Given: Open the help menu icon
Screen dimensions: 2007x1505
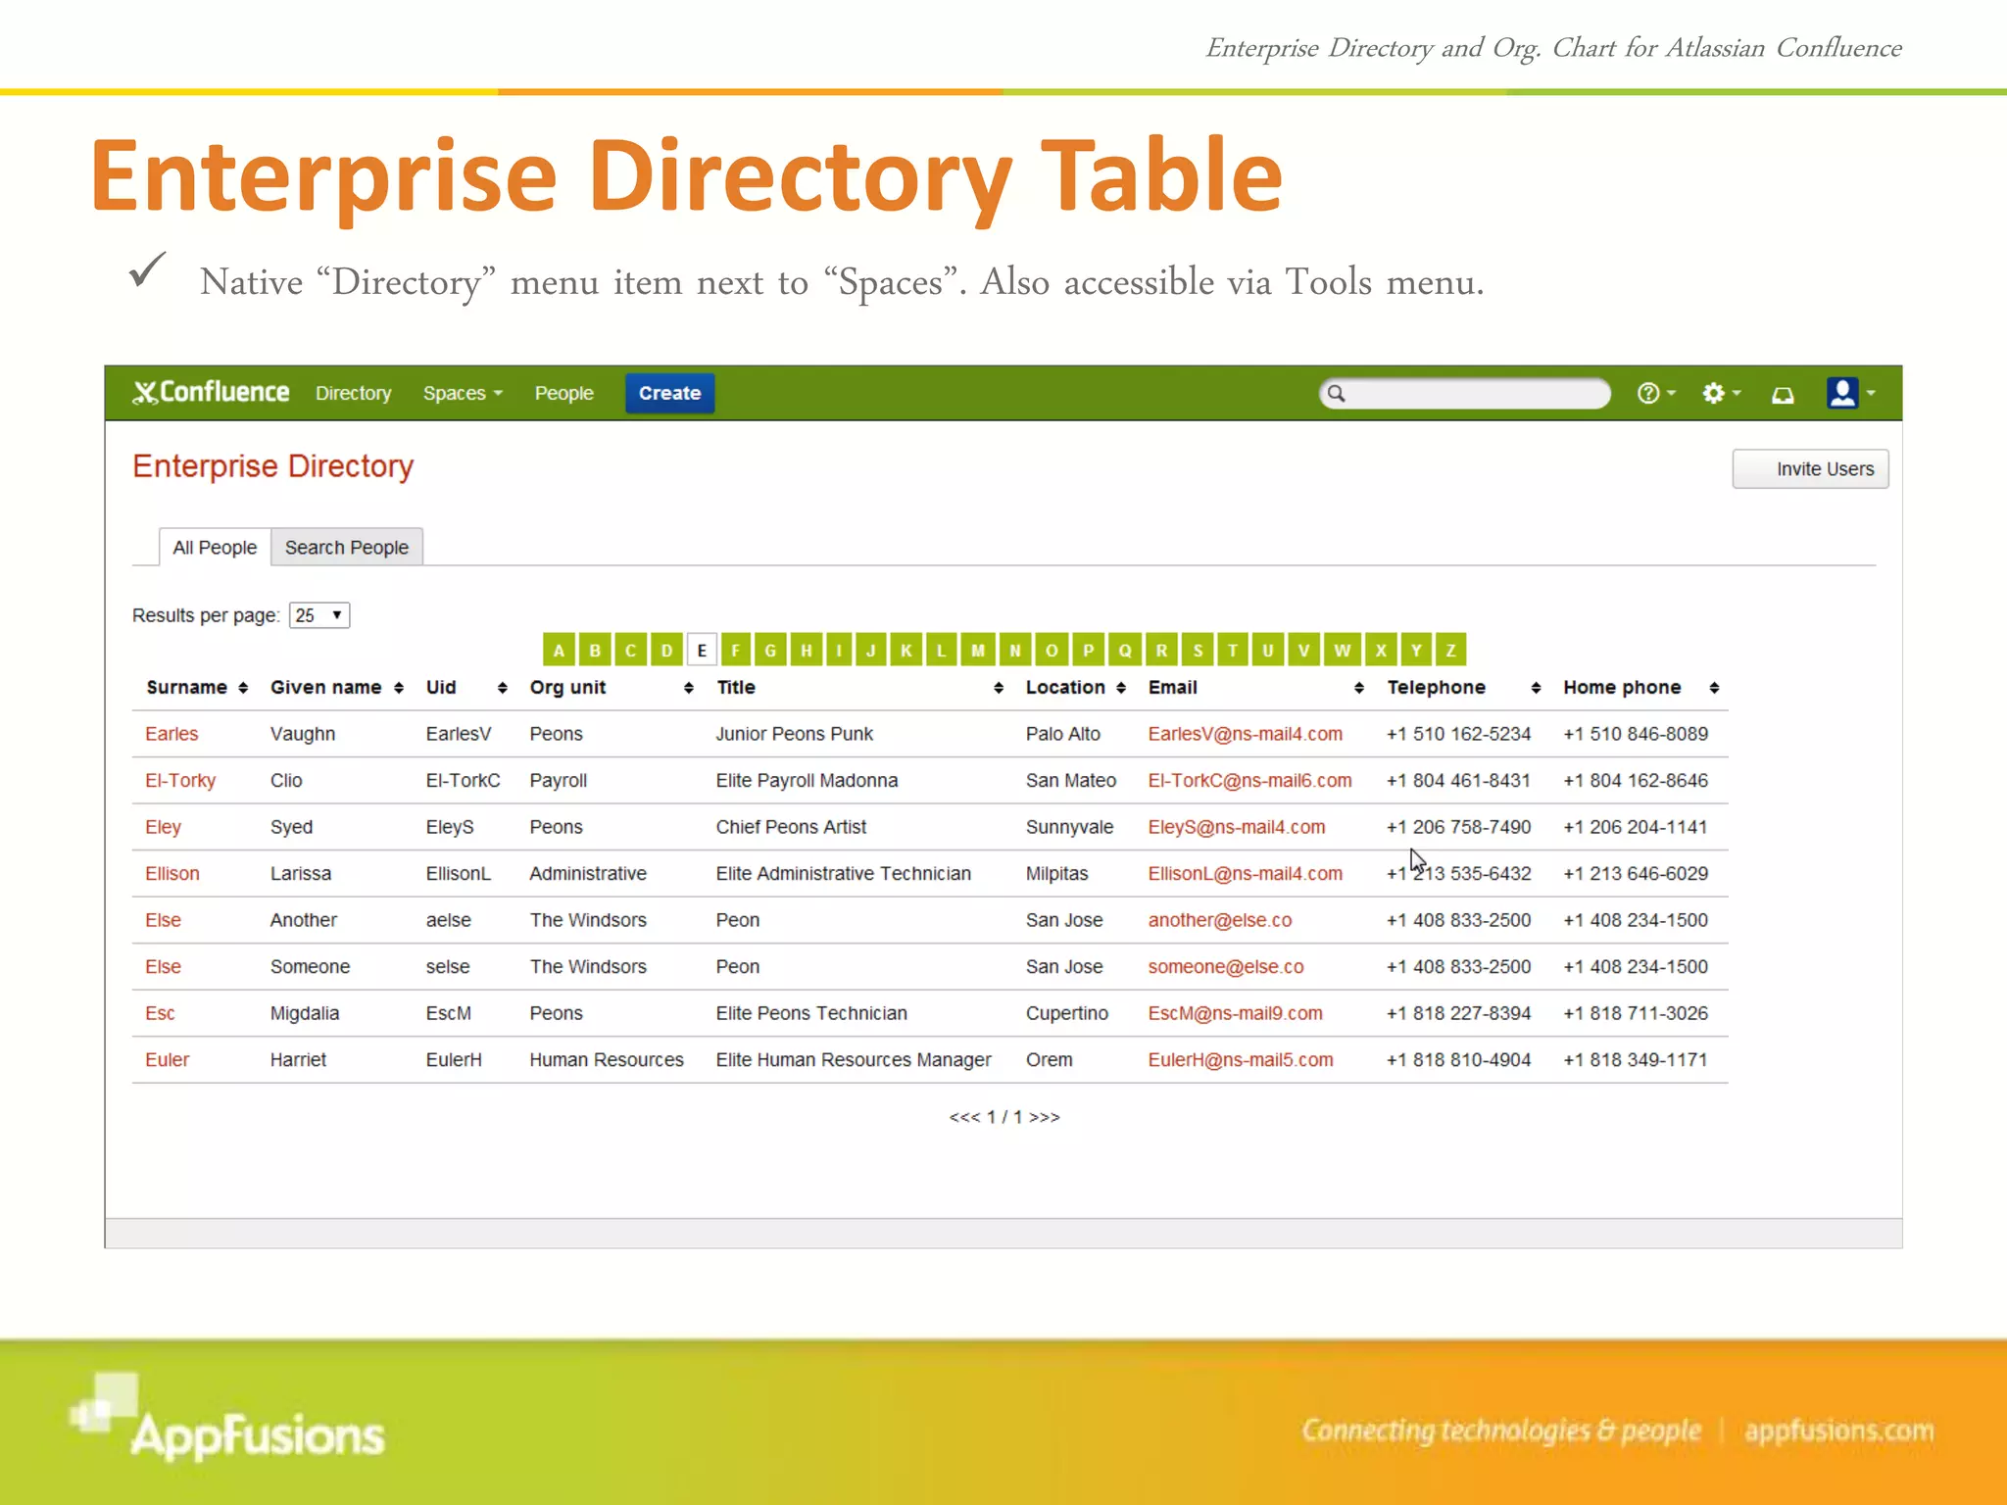Looking at the screenshot, I should click(1654, 393).
